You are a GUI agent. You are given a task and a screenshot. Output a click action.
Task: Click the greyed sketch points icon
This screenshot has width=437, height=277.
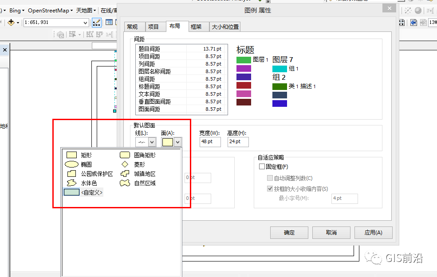point(408,11)
